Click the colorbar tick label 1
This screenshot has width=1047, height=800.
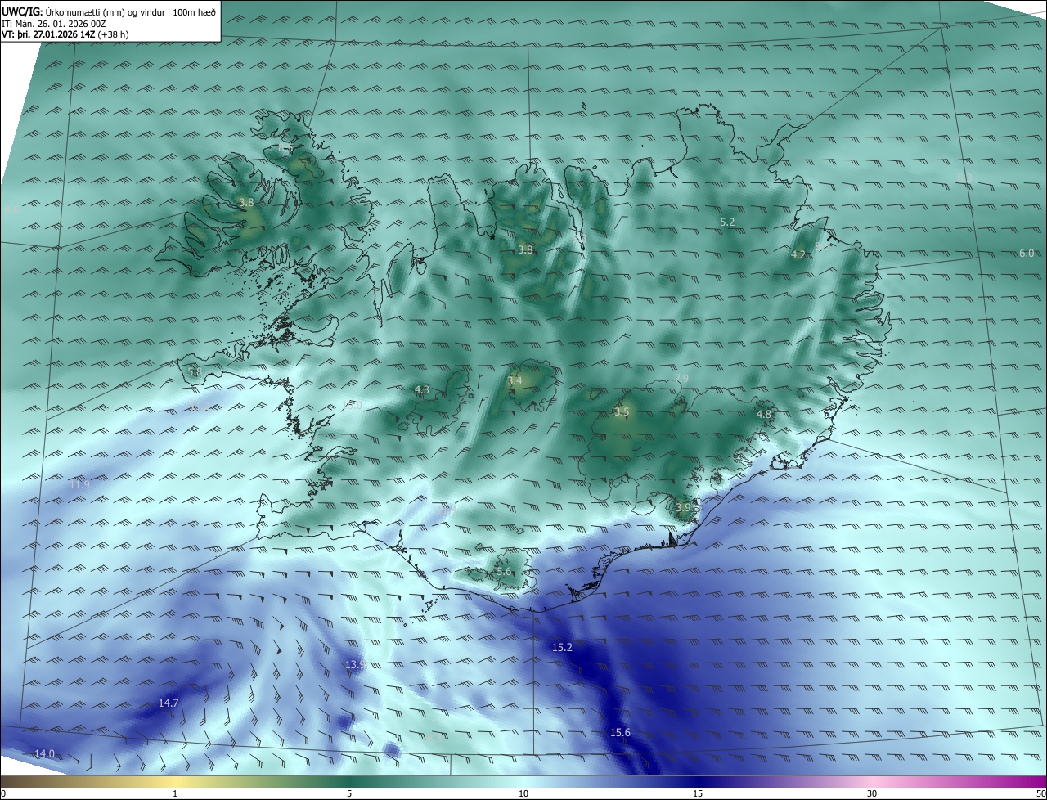(x=175, y=793)
